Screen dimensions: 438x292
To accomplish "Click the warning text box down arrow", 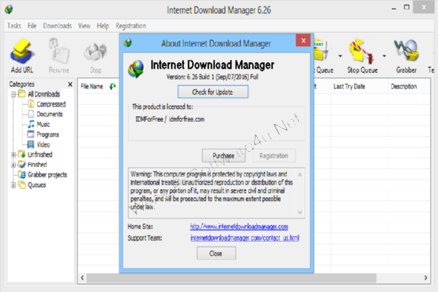I will 300,212.
